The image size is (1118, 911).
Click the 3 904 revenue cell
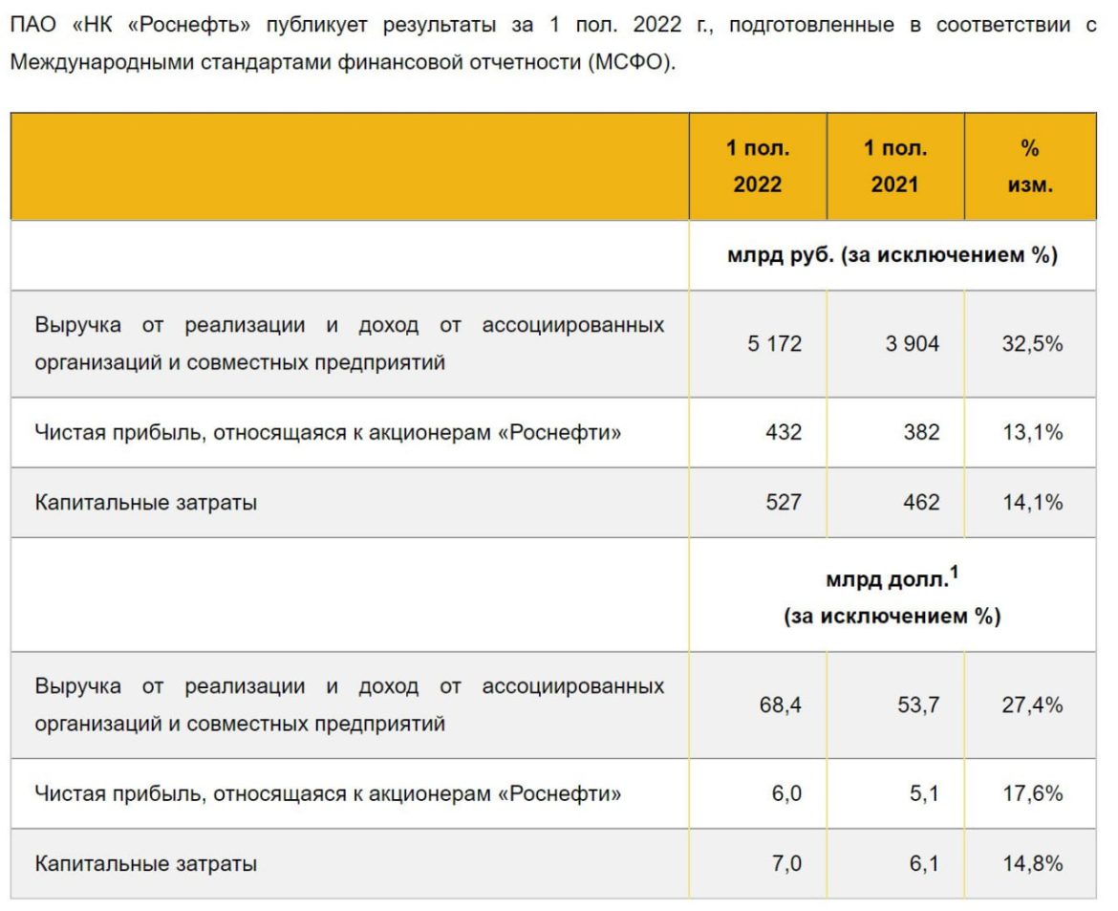[912, 344]
